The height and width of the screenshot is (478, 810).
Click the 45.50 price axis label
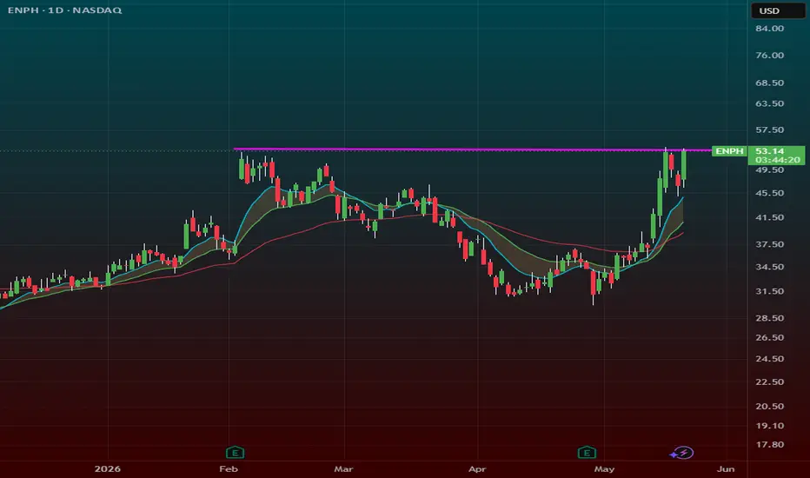pyautogui.click(x=770, y=193)
